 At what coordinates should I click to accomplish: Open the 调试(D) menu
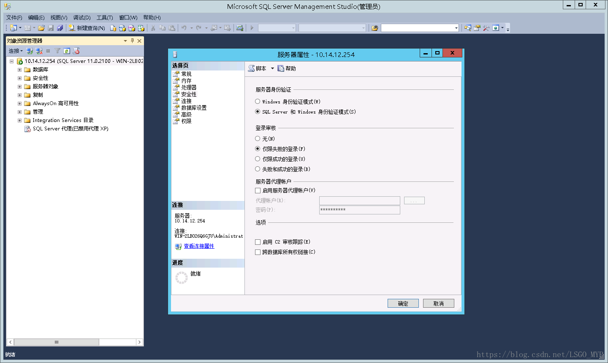[x=82, y=17]
